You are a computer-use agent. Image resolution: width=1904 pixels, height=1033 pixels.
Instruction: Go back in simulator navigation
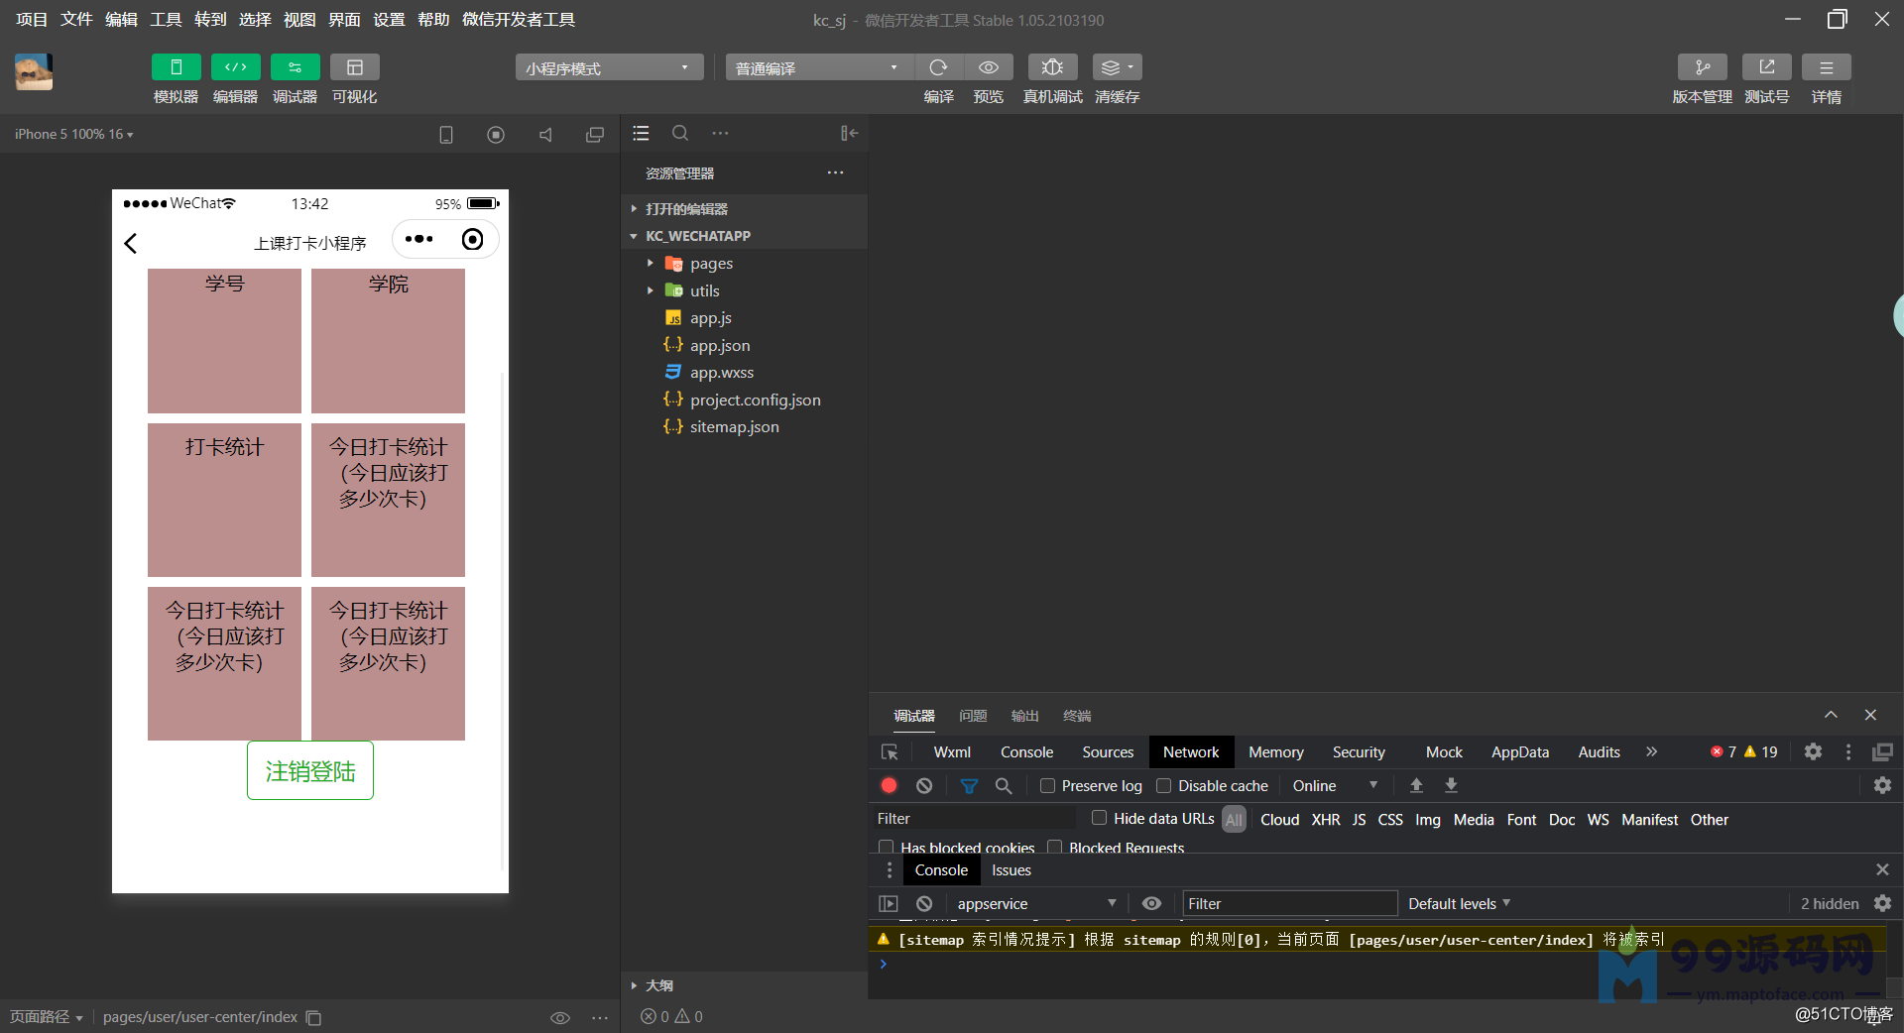(x=131, y=243)
